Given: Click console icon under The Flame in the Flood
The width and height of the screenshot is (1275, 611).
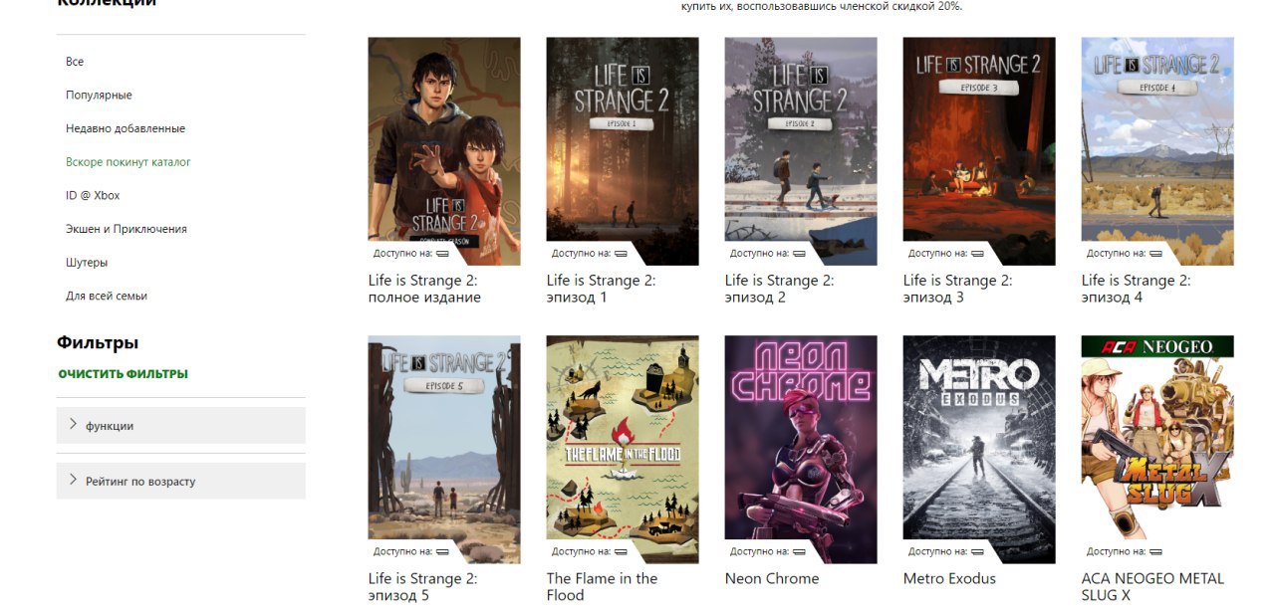Looking at the screenshot, I should tap(621, 552).
